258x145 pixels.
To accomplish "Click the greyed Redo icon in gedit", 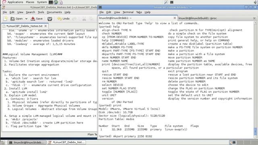I will tap(74, 19).
